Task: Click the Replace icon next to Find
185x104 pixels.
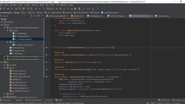Action: [32, 9]
